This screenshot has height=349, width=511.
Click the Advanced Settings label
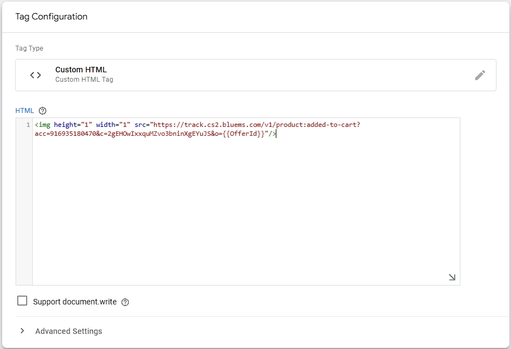68,331
